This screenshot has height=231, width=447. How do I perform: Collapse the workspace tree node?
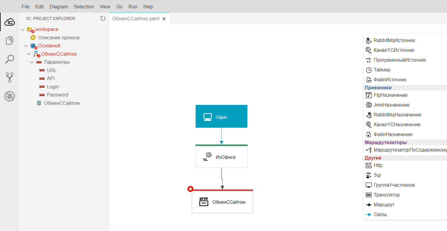tap(23, 29)
